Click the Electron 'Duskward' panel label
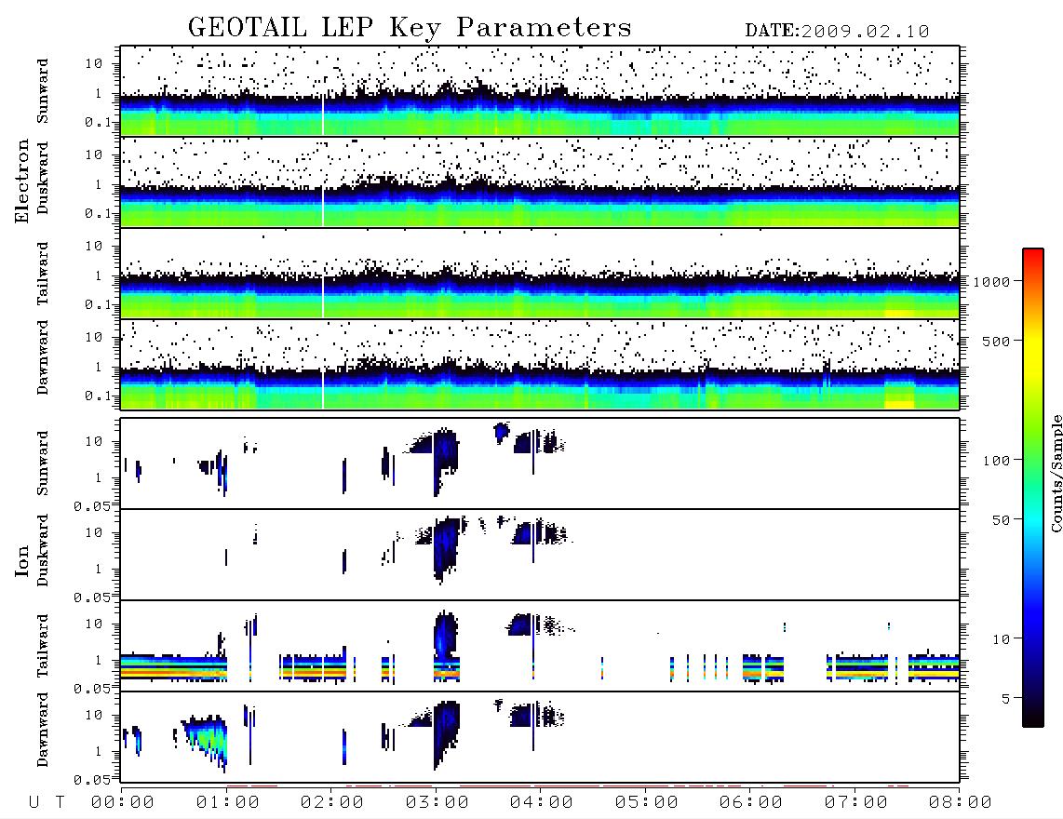This screenshot has height=819, width=1063. pyautogui.click(x=42, y=178)
